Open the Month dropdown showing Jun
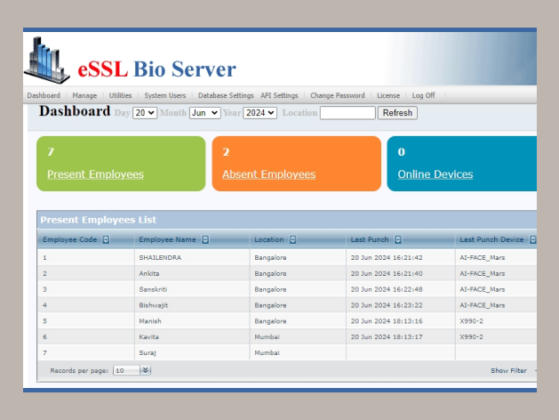The width and height of the screenshot is (559, 420). click(205, 113)
